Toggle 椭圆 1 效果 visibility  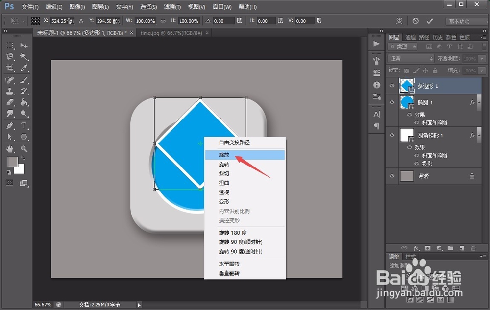click(x=409, y=115)
